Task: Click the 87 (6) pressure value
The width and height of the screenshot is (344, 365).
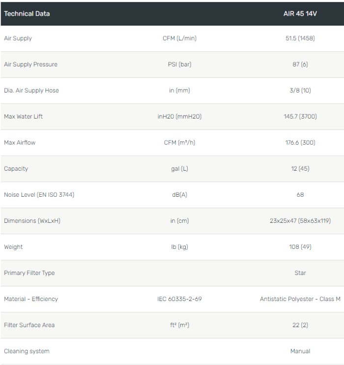Action: pyautogui.click(x=300, y=64)
